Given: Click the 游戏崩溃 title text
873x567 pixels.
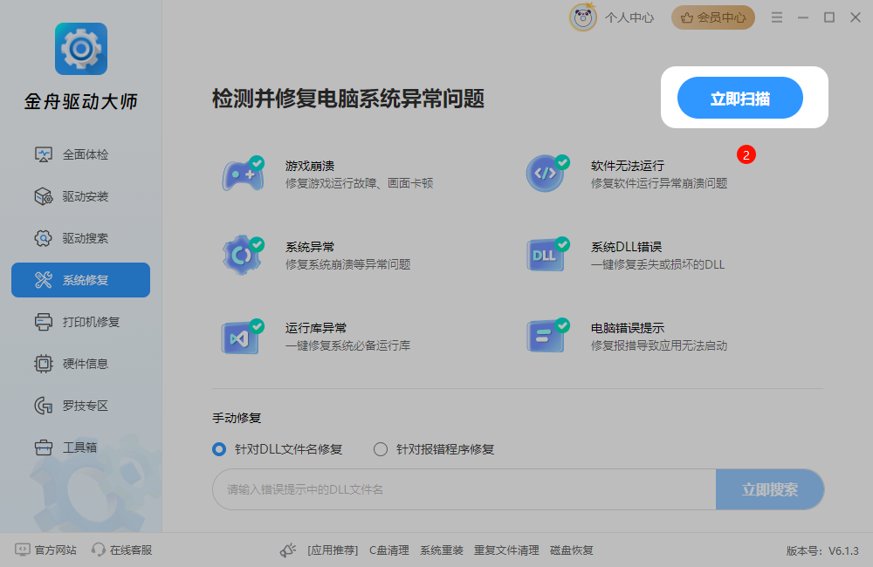Looking at the screenshot, I should coord(310,166).
